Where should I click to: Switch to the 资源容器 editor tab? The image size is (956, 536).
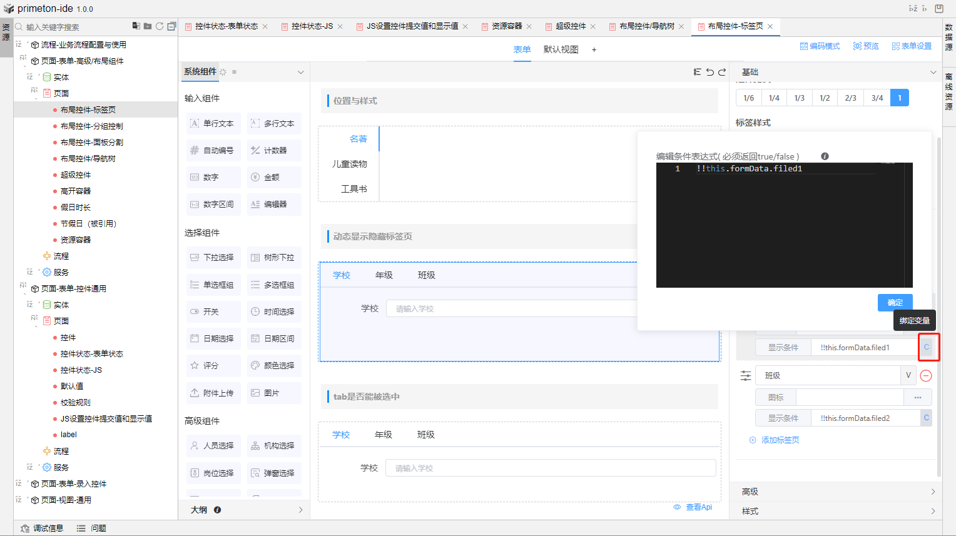tap(506, 26)
